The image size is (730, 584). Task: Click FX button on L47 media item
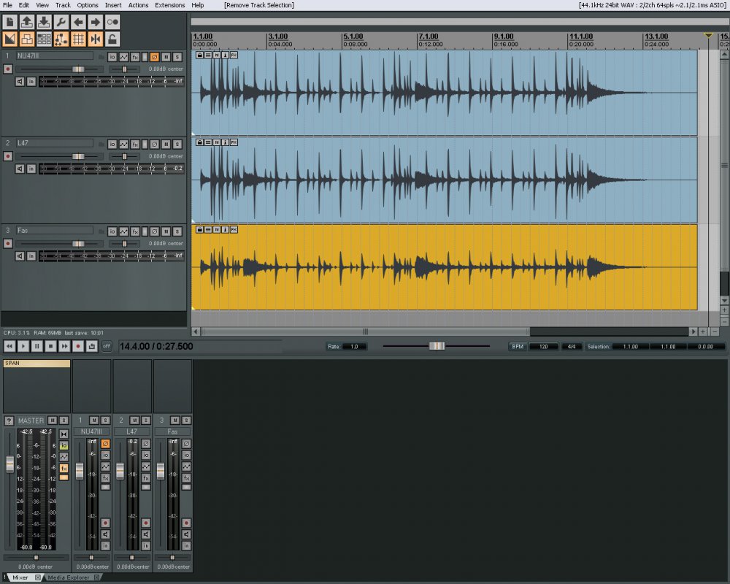point(234,142)
